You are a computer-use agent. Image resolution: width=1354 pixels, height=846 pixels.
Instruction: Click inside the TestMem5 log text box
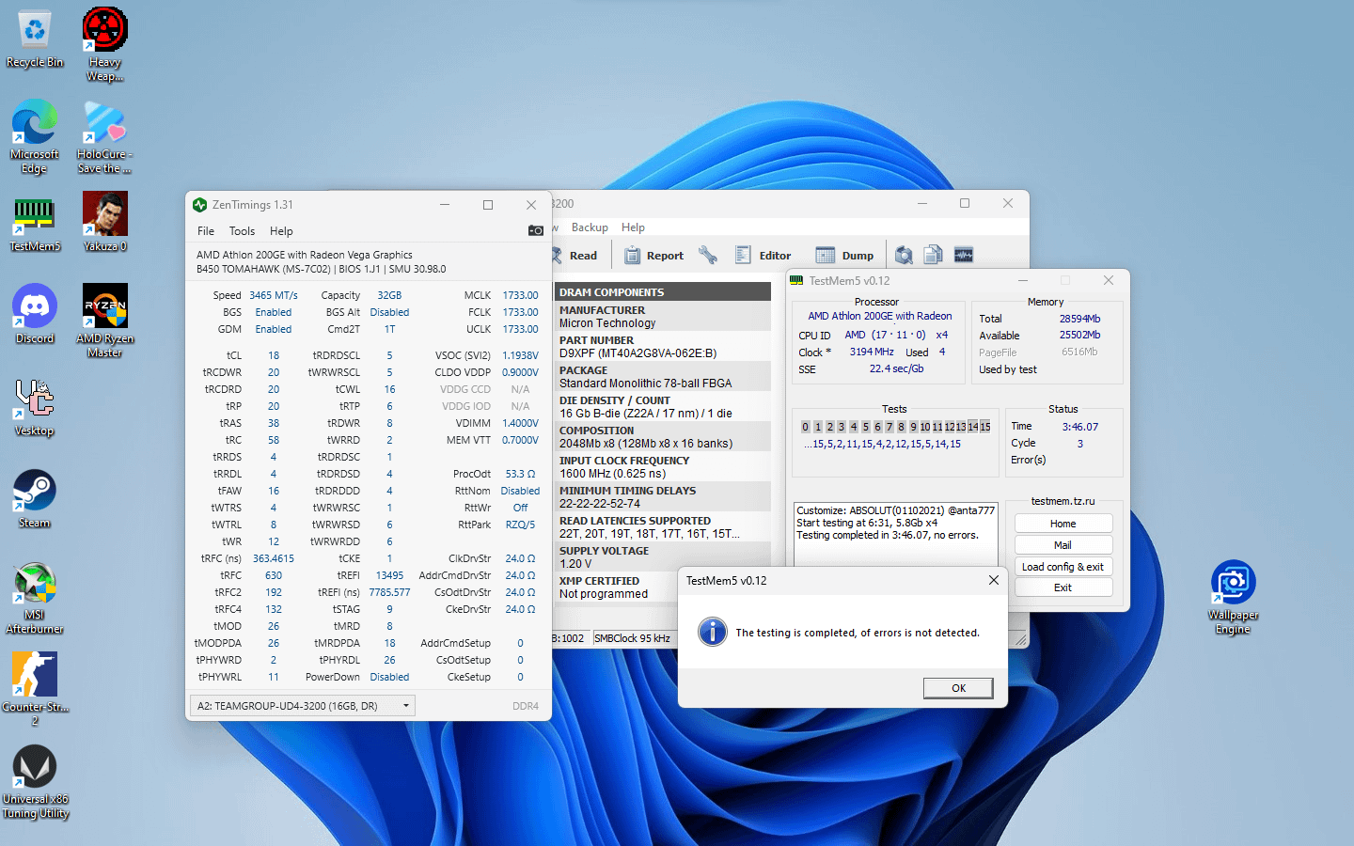[x=895, y=534]
